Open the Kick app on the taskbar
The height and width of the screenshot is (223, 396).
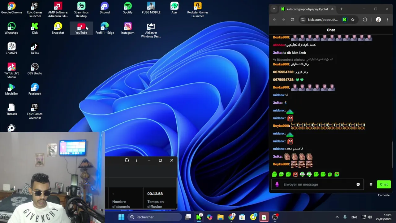click(x=199, y=217)
